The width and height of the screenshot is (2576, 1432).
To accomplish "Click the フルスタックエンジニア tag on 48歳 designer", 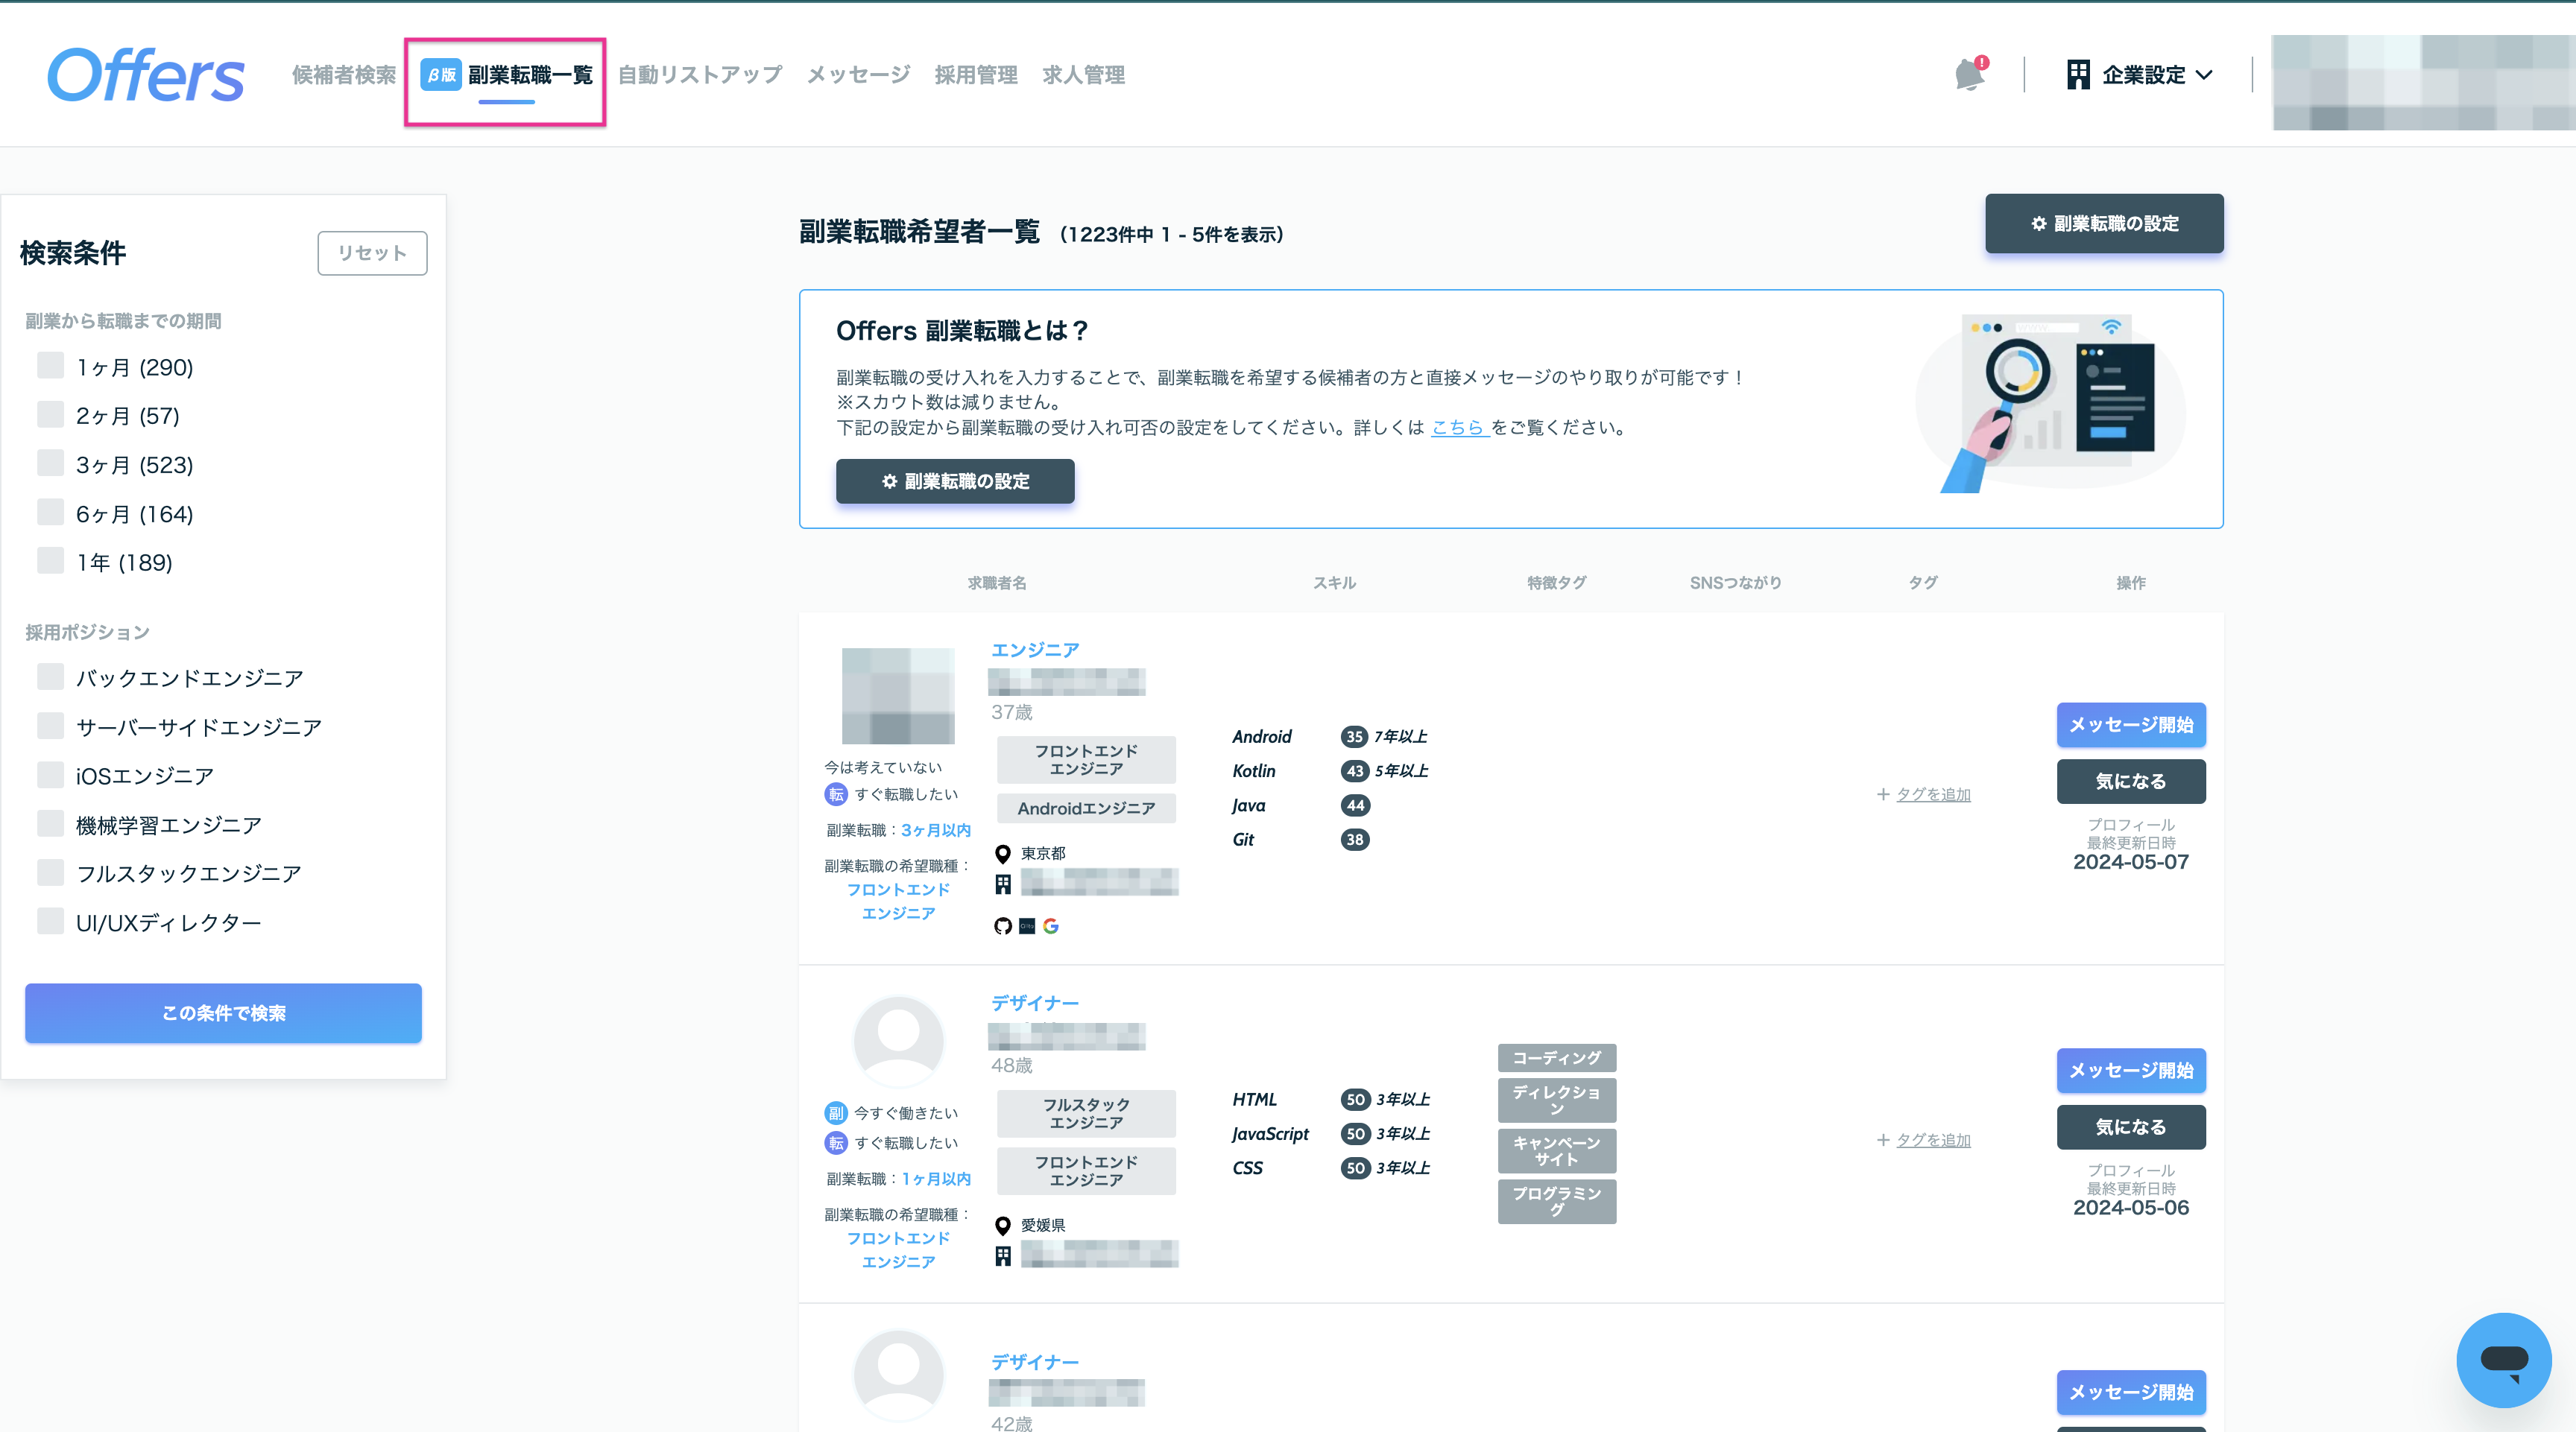I will (x=1086, y=1113).
